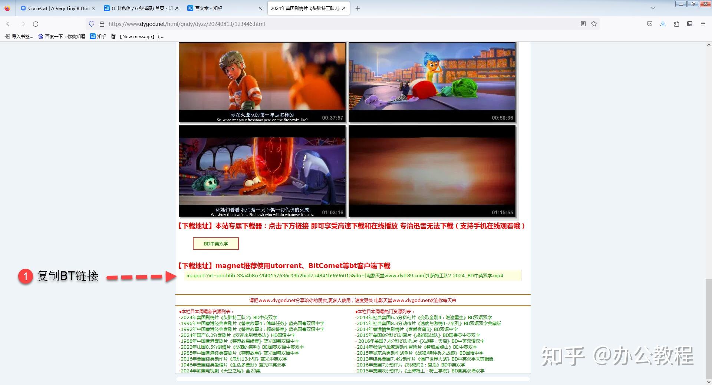Click the padlock site info icon
Image resolution: width=712 pixels, height=385 pixels.
pyautogui.click(x=102, y=24)
